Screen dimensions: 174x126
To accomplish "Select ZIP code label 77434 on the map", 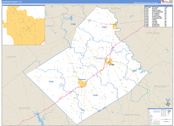I will pyautogui.click(x=73, y=24).
